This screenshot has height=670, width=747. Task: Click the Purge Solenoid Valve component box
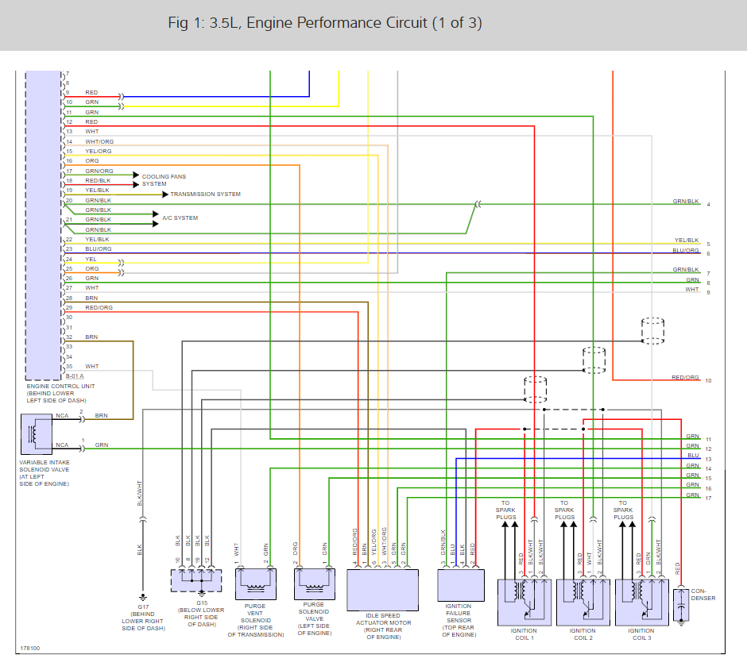point(315,584)
